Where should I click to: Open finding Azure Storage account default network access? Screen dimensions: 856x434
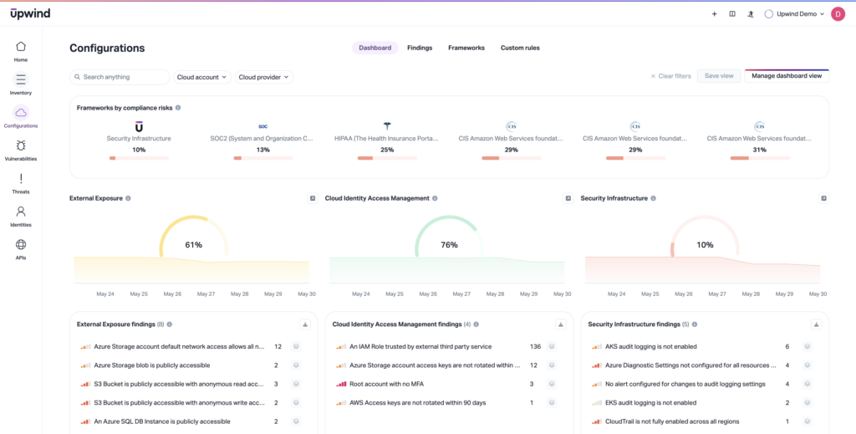(179, 347)
